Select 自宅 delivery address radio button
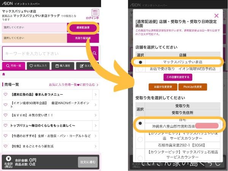 point(140,123)
